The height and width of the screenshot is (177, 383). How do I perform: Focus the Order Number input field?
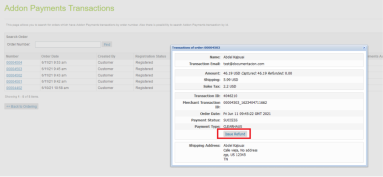point(68,45)
